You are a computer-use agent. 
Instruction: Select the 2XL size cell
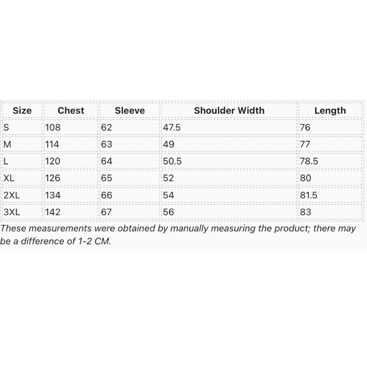click(x=11, y=195)
